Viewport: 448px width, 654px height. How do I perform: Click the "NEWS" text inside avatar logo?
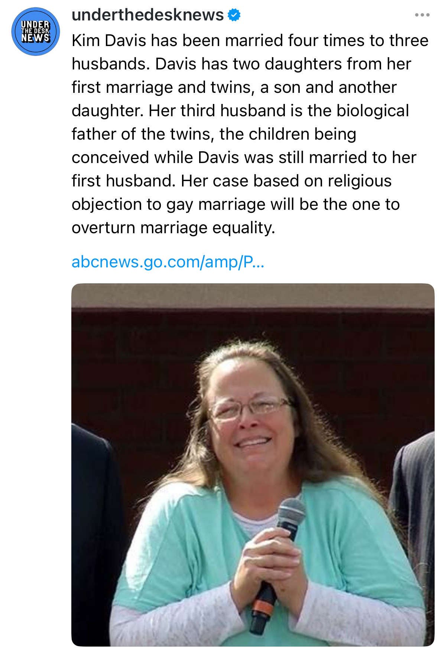pyautogui.click(x=35, y=38)
